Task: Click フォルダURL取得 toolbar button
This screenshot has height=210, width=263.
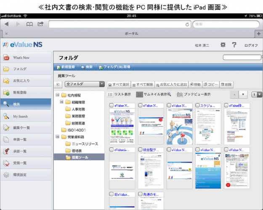Action: click(x=114, y=67)
